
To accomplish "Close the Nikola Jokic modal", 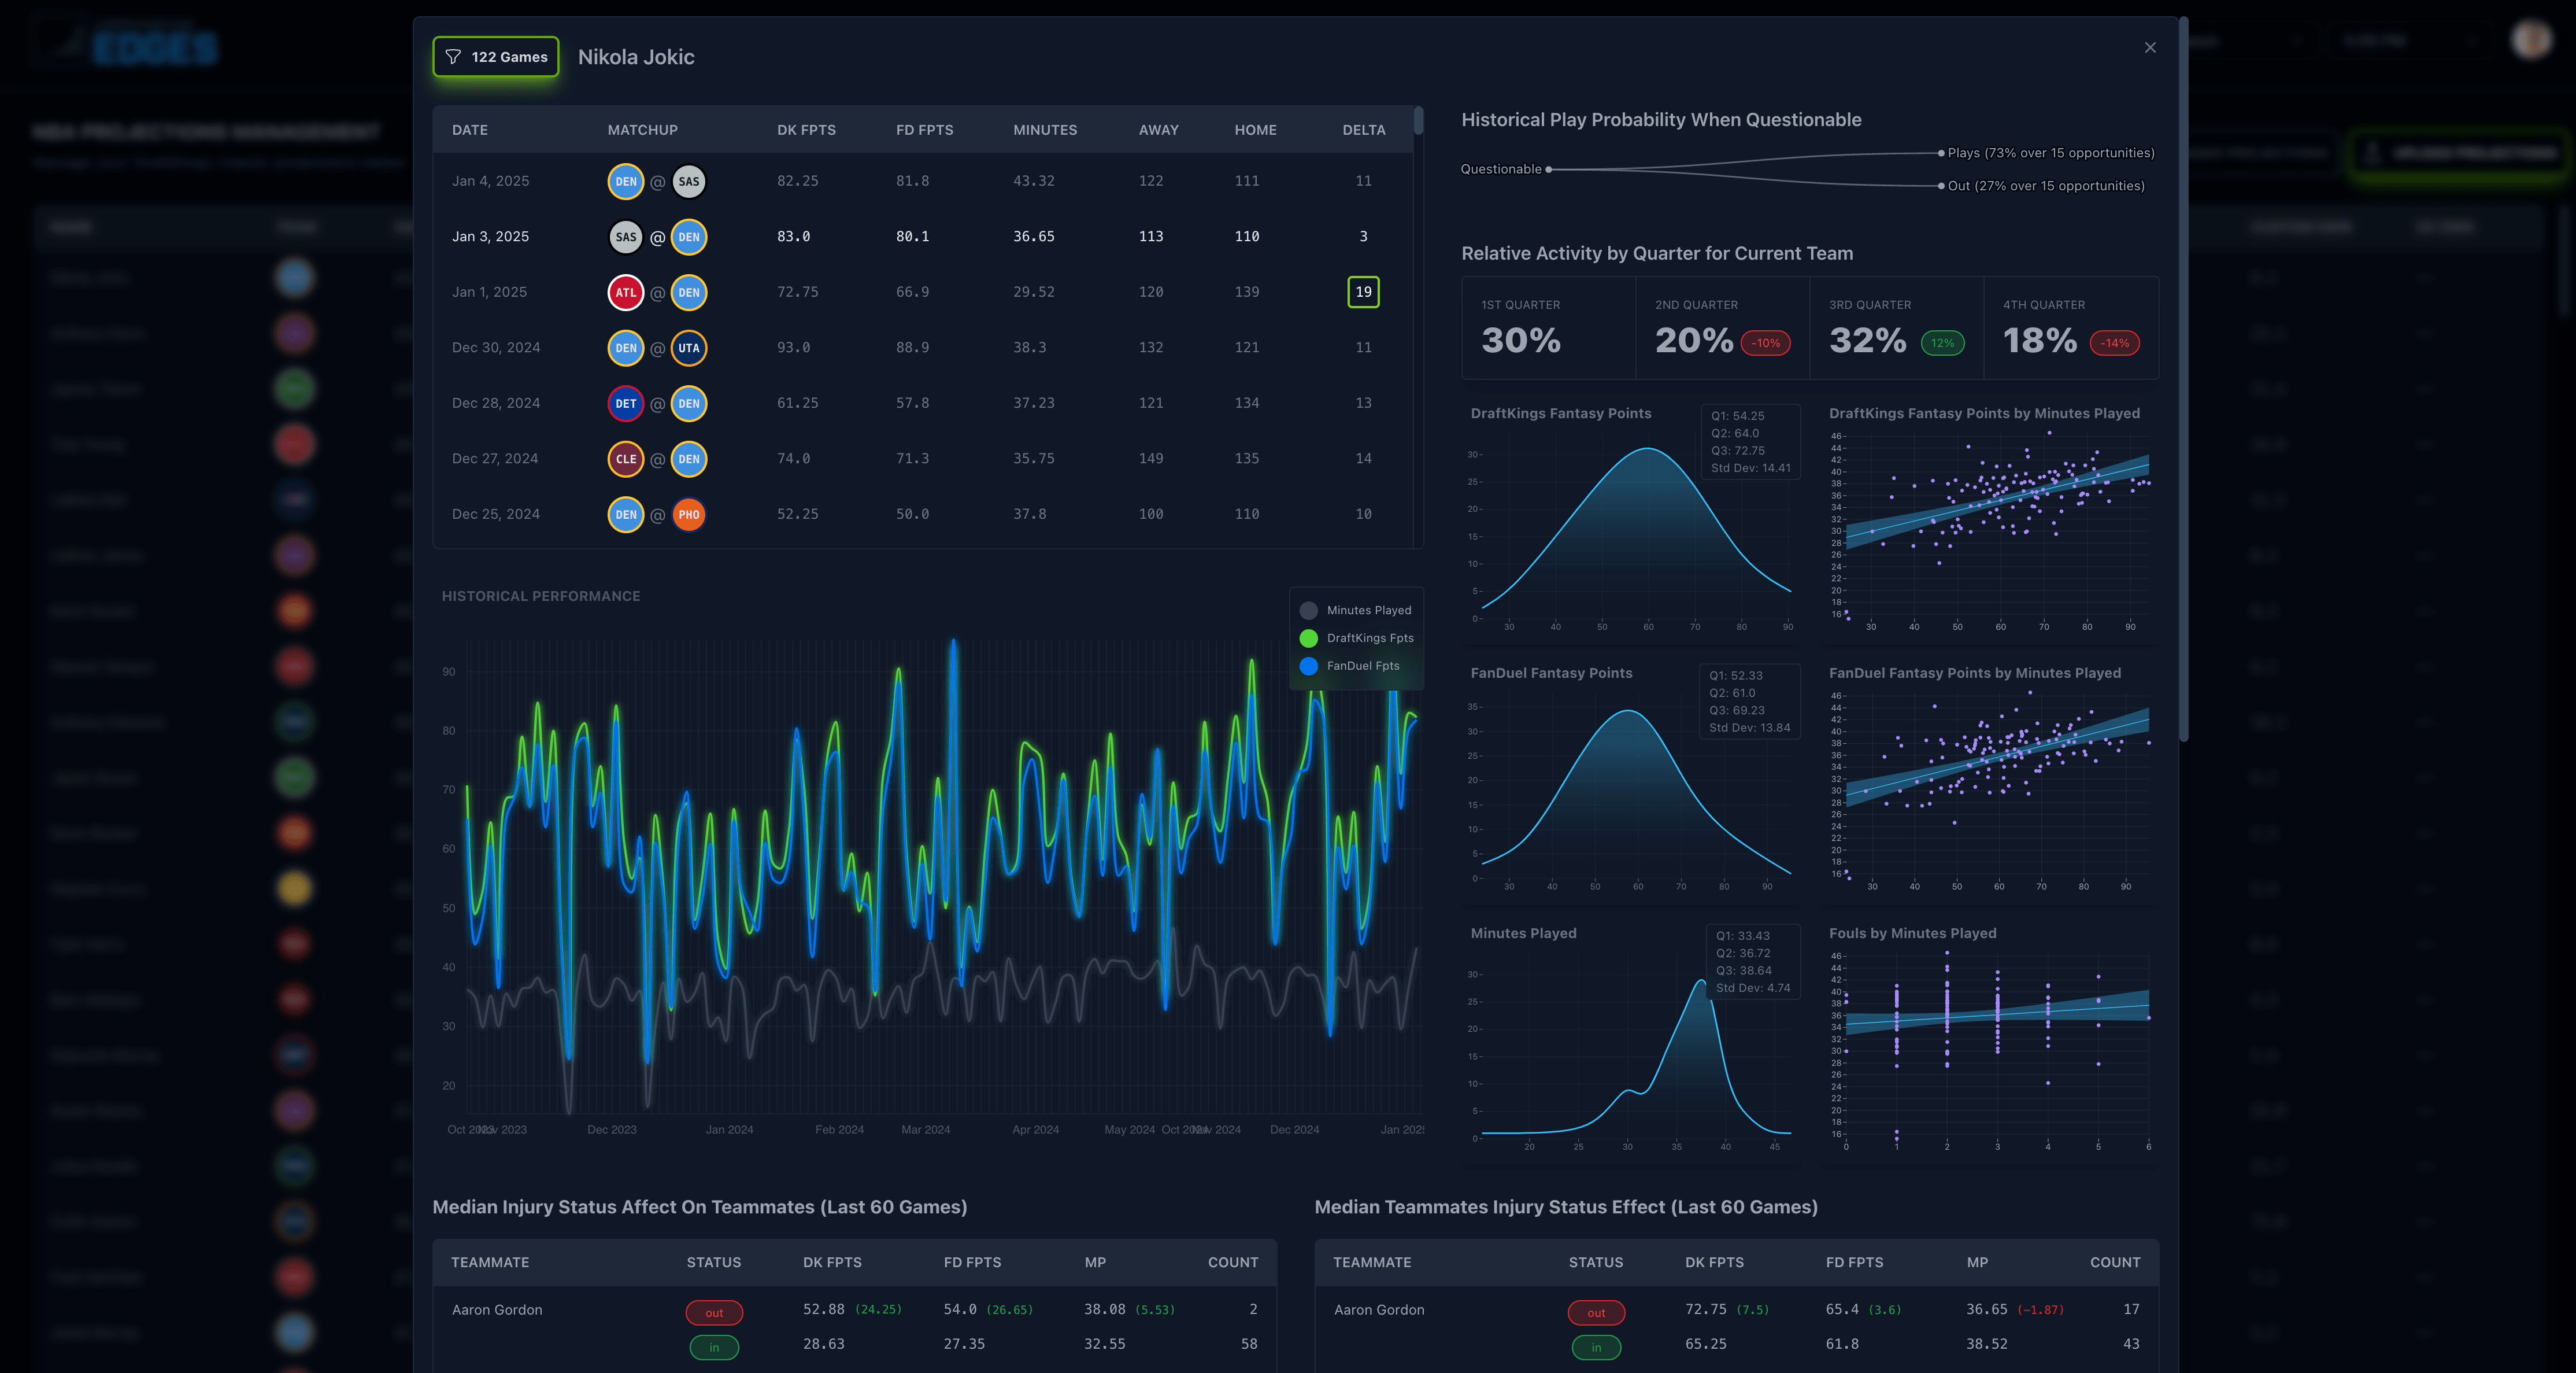I will [2150, 48].
